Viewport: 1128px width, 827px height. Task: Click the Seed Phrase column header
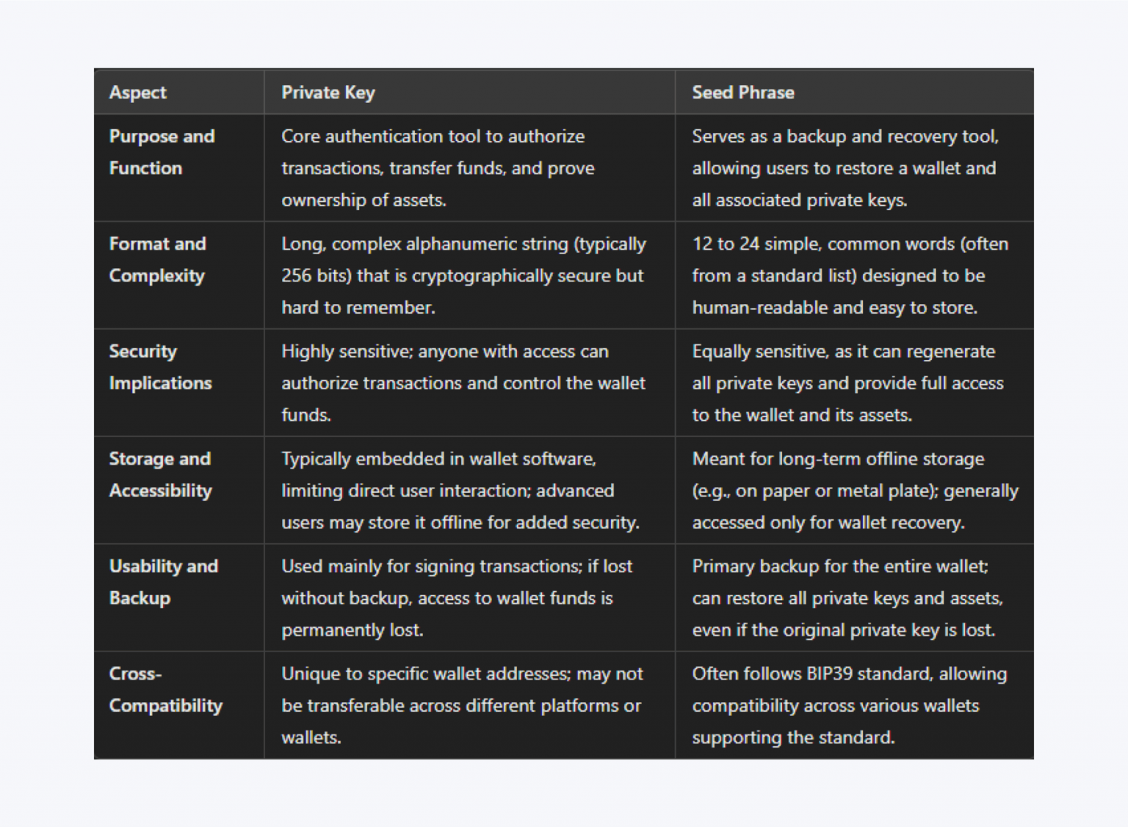coord(743,93)
